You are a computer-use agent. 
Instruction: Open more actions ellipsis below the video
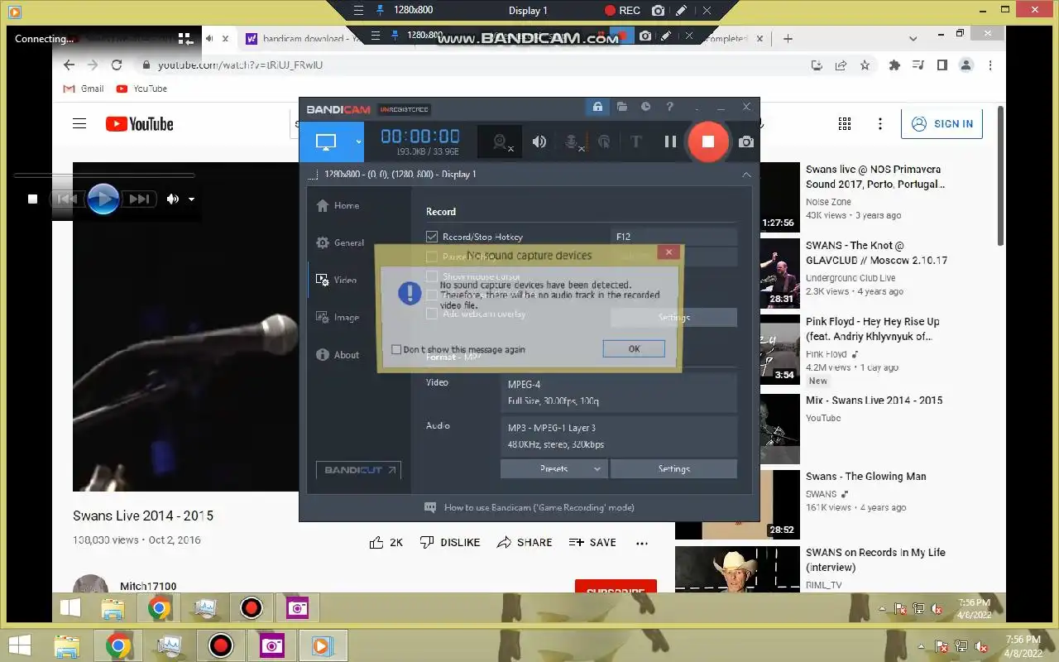pos(642,543)
